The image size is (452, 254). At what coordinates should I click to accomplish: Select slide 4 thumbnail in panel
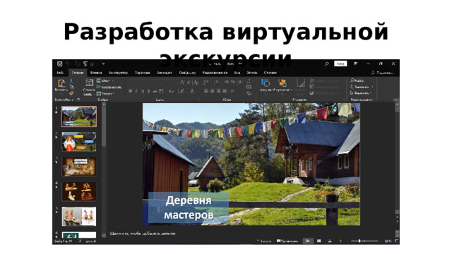[x=79, y=191]
